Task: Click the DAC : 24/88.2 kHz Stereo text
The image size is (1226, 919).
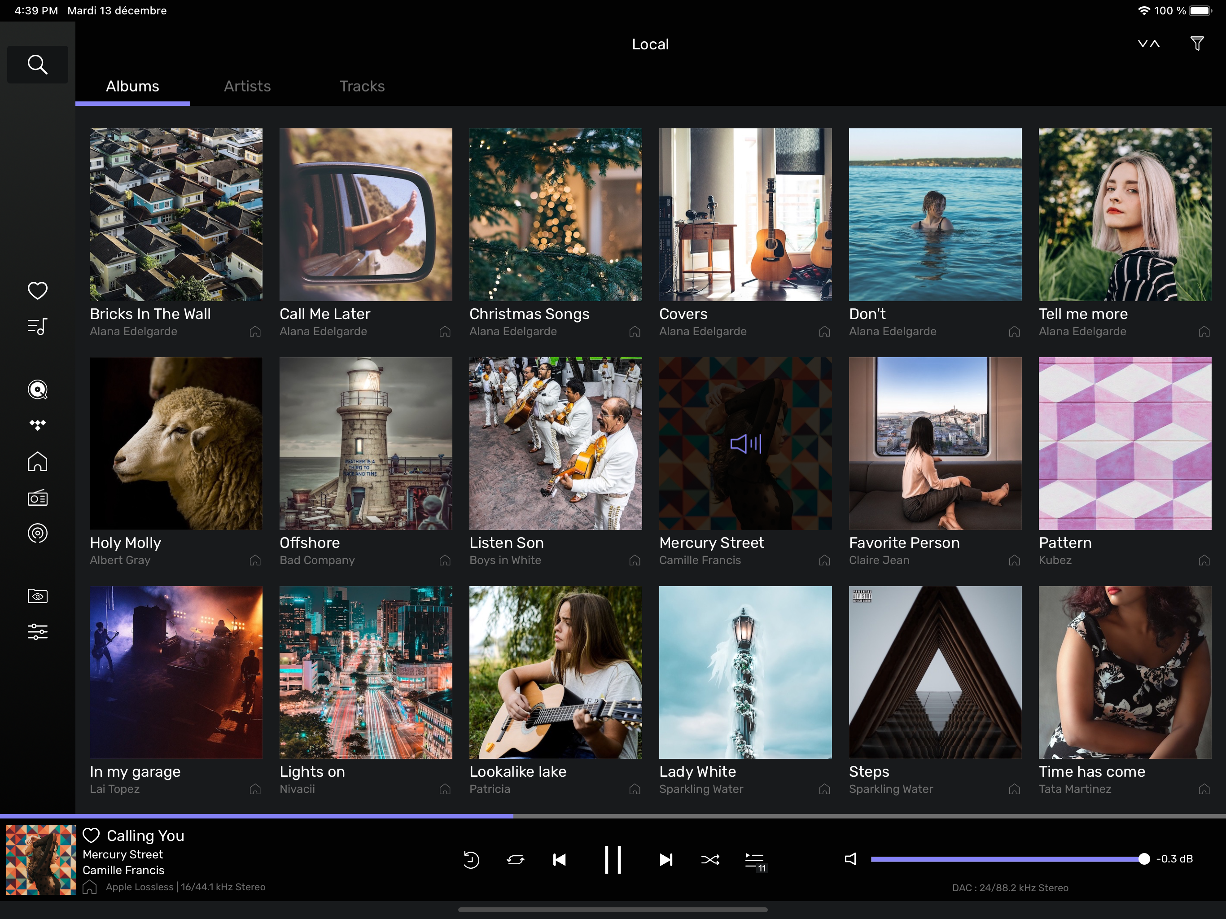Action: 1010,888
